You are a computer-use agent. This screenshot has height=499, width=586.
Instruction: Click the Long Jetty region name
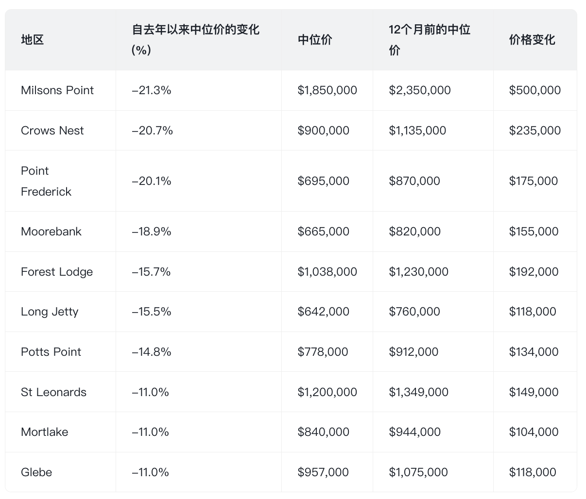coord(50,312)
